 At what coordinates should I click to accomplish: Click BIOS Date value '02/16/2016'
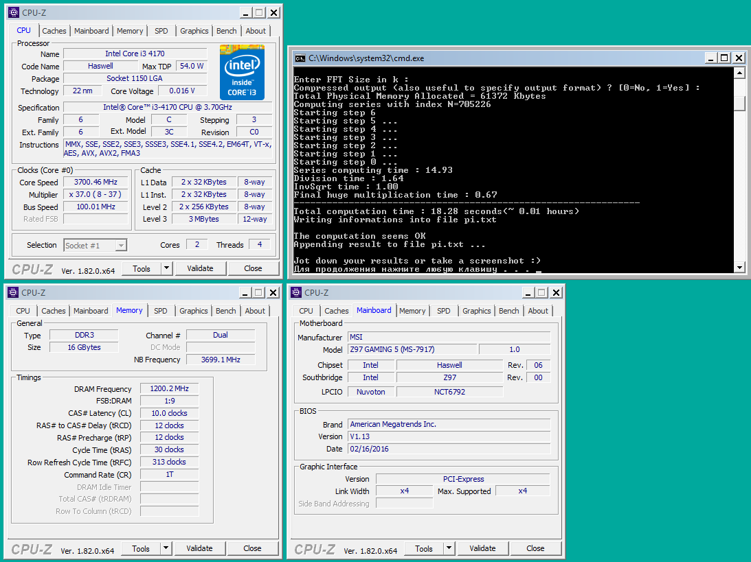[449, 449]
